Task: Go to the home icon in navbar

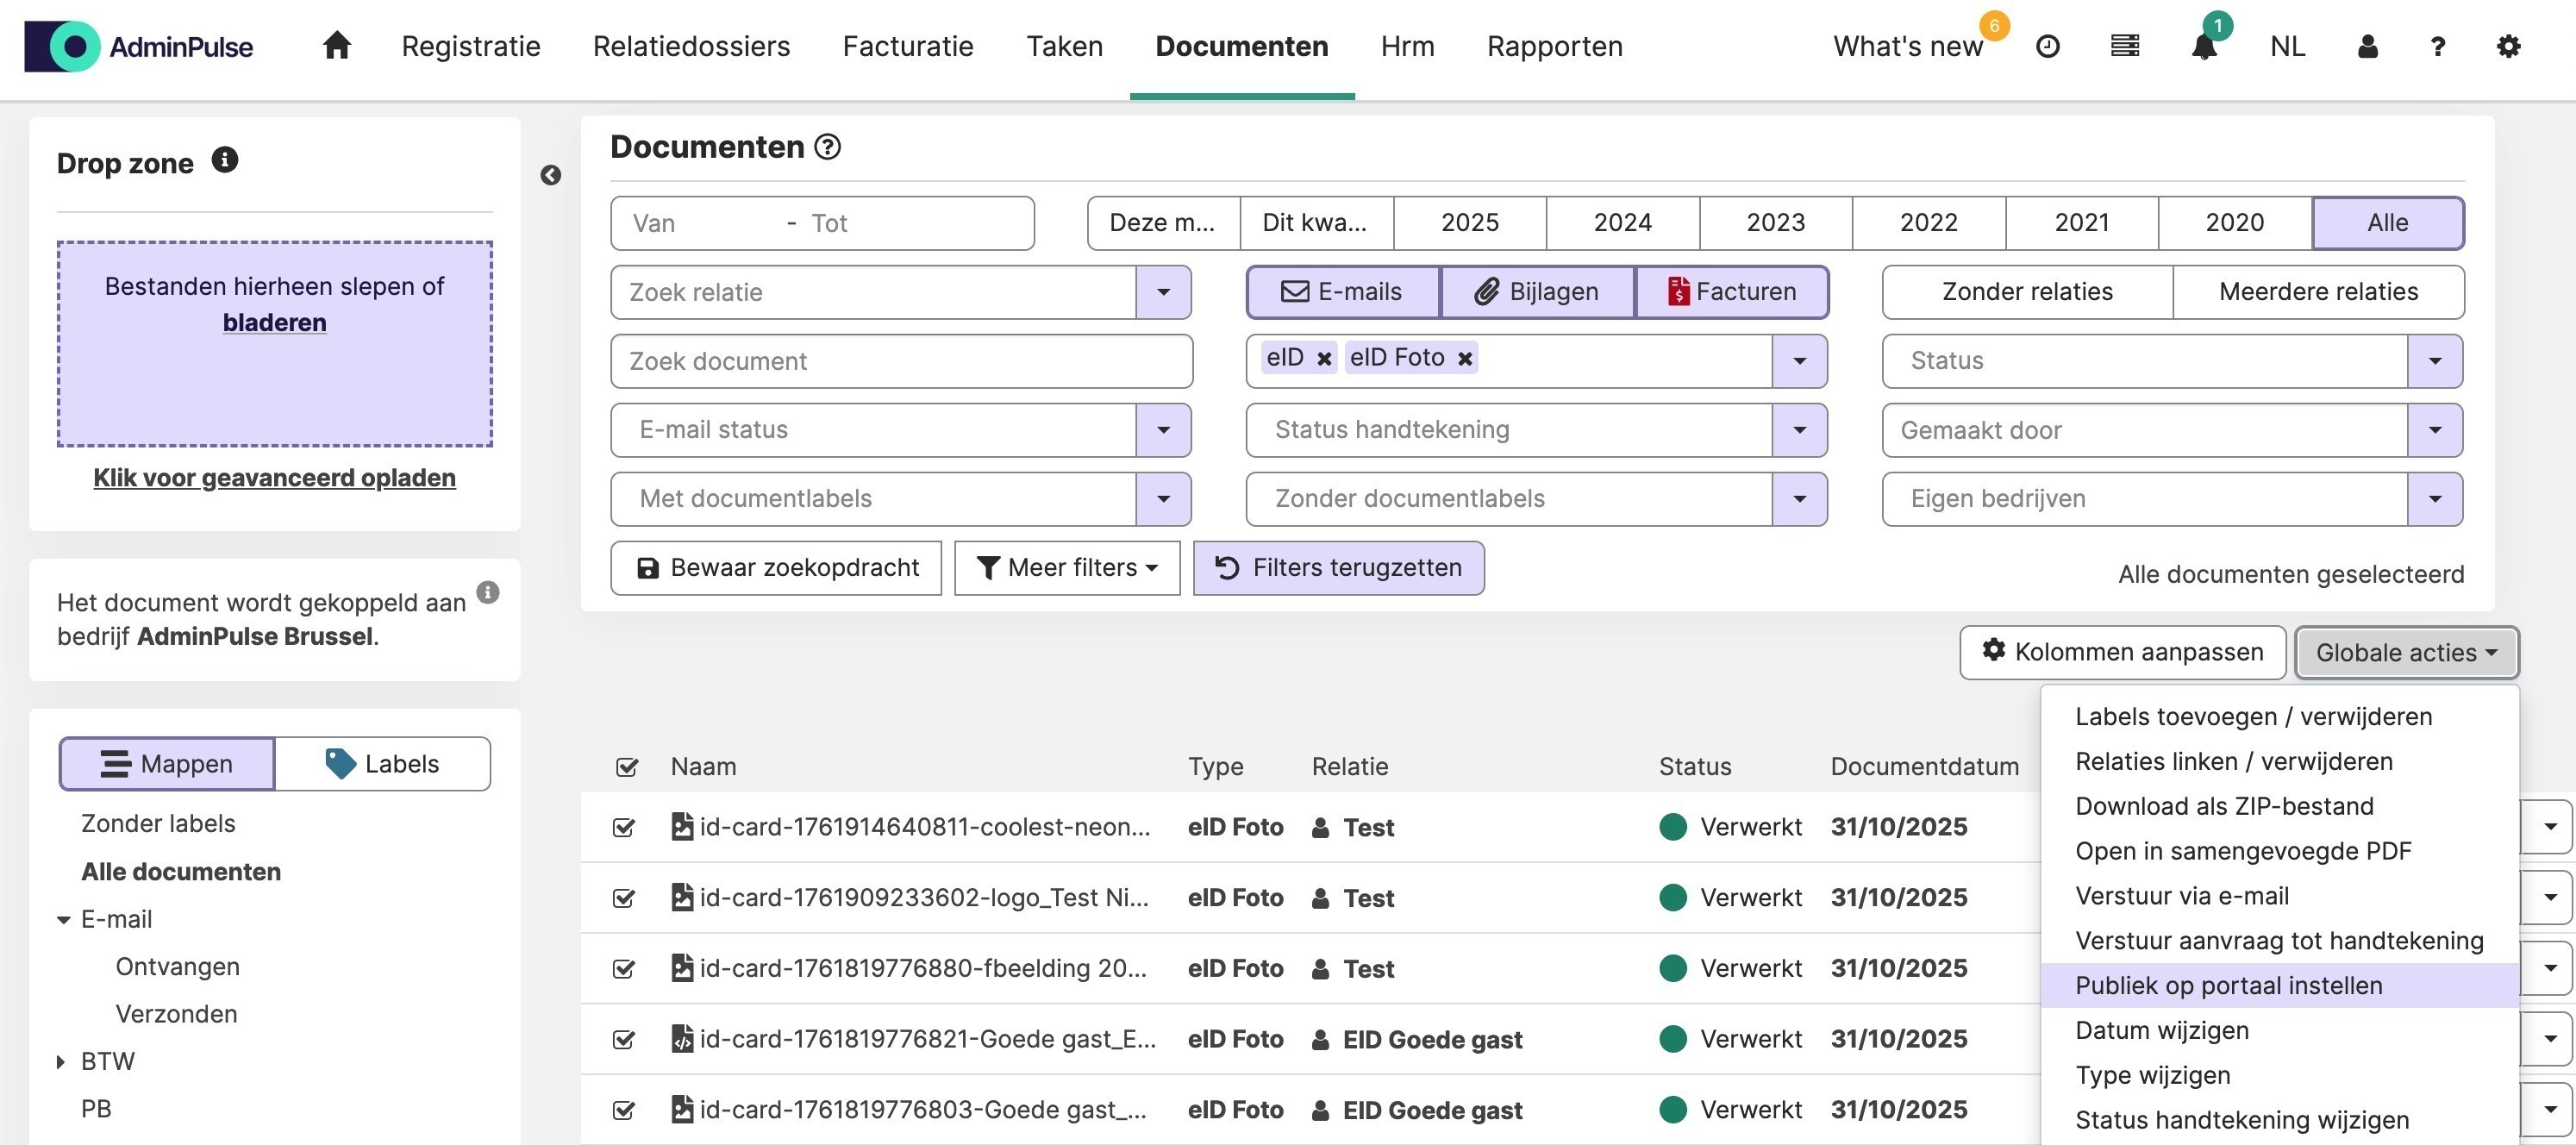Action: tap(337, 46)
